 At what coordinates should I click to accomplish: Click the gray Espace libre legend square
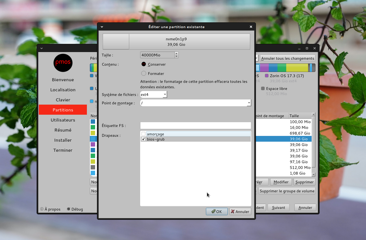click(263, 88)
